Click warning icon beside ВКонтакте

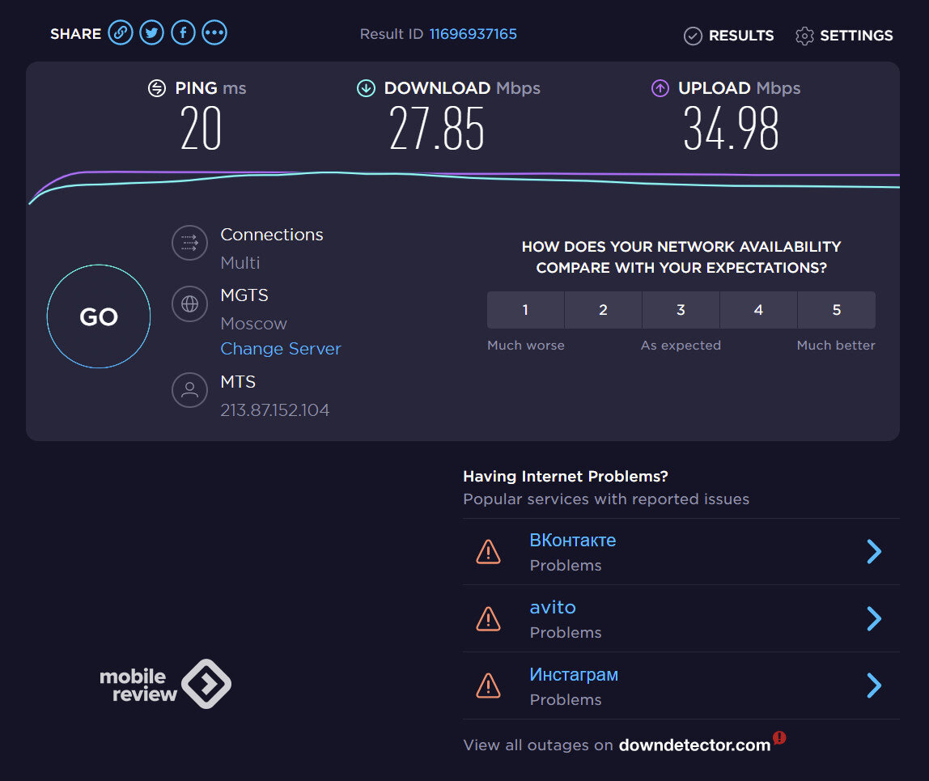[x=488, y=552]
